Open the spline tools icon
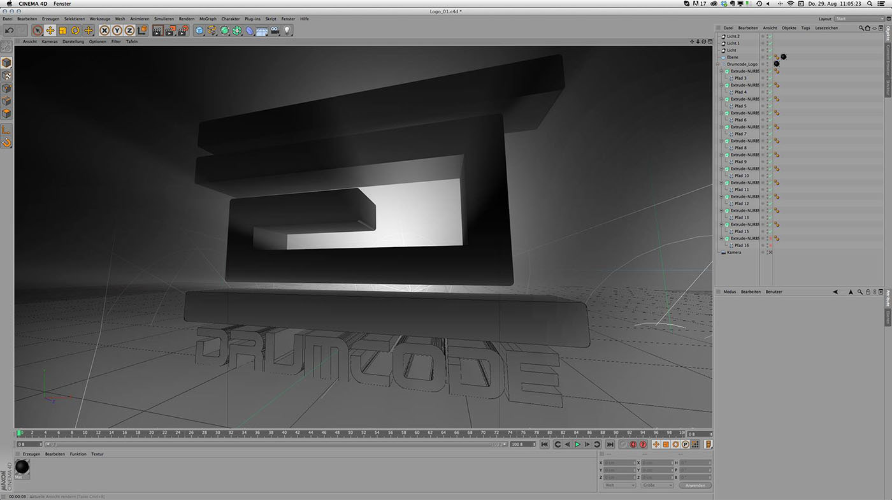 click(x=212, y=30)
